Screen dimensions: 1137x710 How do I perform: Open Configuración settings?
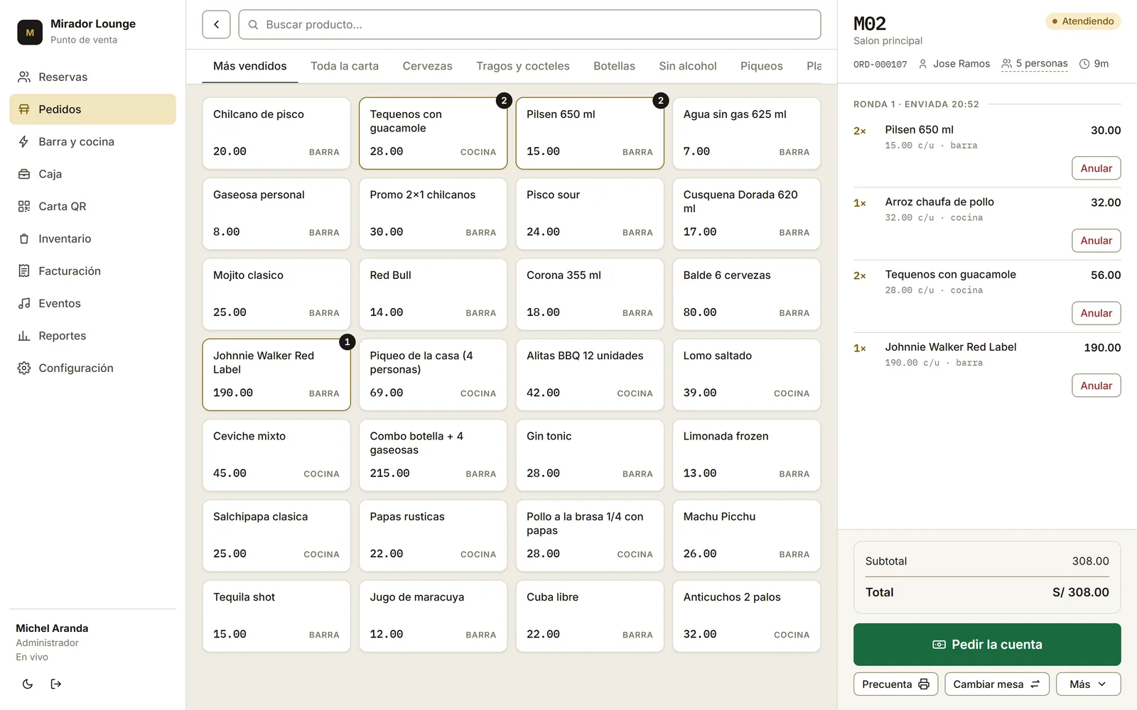click(92, 368)
